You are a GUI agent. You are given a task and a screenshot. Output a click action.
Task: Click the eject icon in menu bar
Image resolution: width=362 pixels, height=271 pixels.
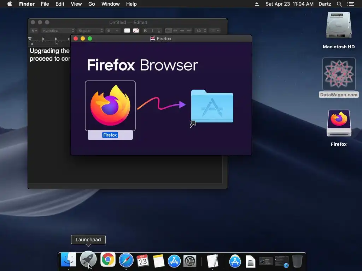point(257,4)
